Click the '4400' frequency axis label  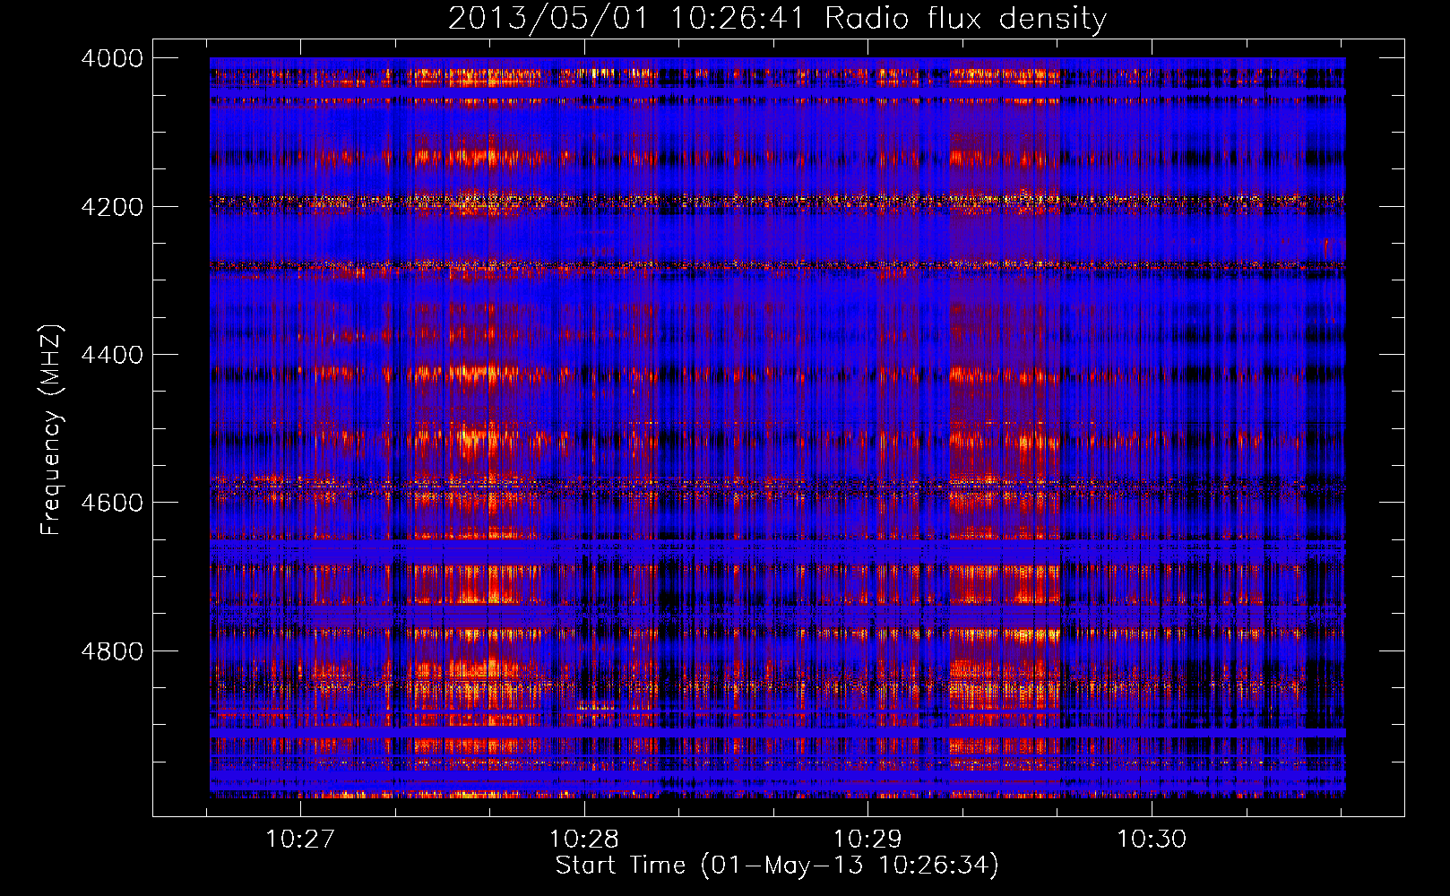pos(112,355)
